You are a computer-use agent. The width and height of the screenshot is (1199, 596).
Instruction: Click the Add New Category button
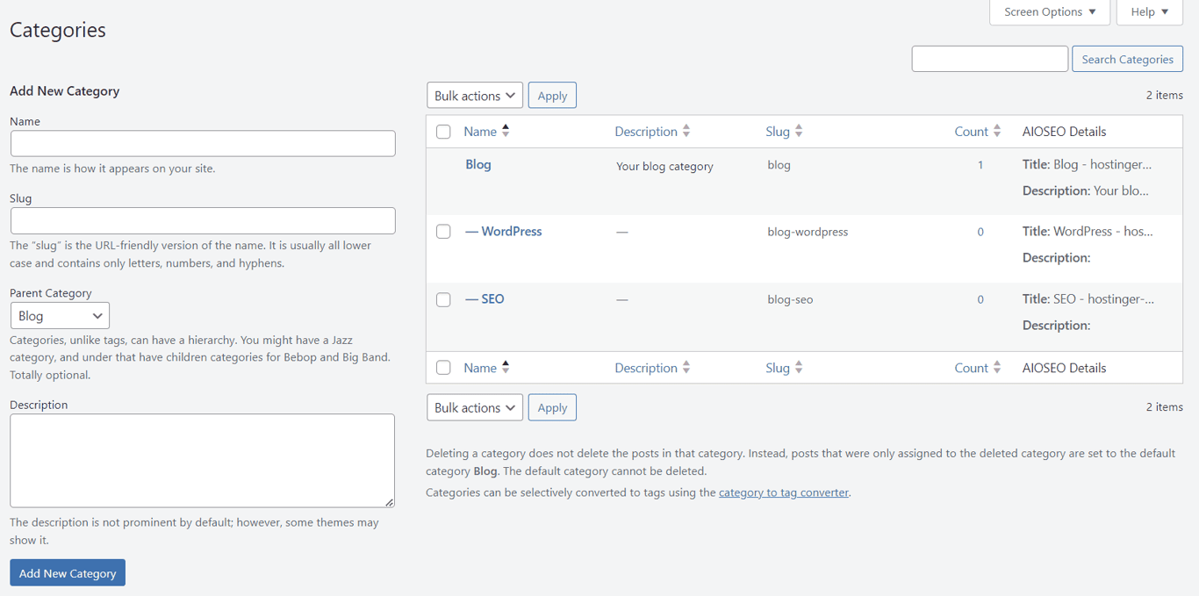67,572
